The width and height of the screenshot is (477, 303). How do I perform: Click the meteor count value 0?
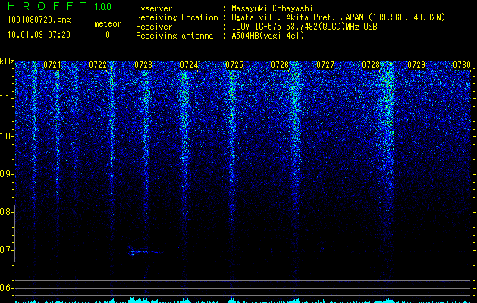tap(108, 35)
